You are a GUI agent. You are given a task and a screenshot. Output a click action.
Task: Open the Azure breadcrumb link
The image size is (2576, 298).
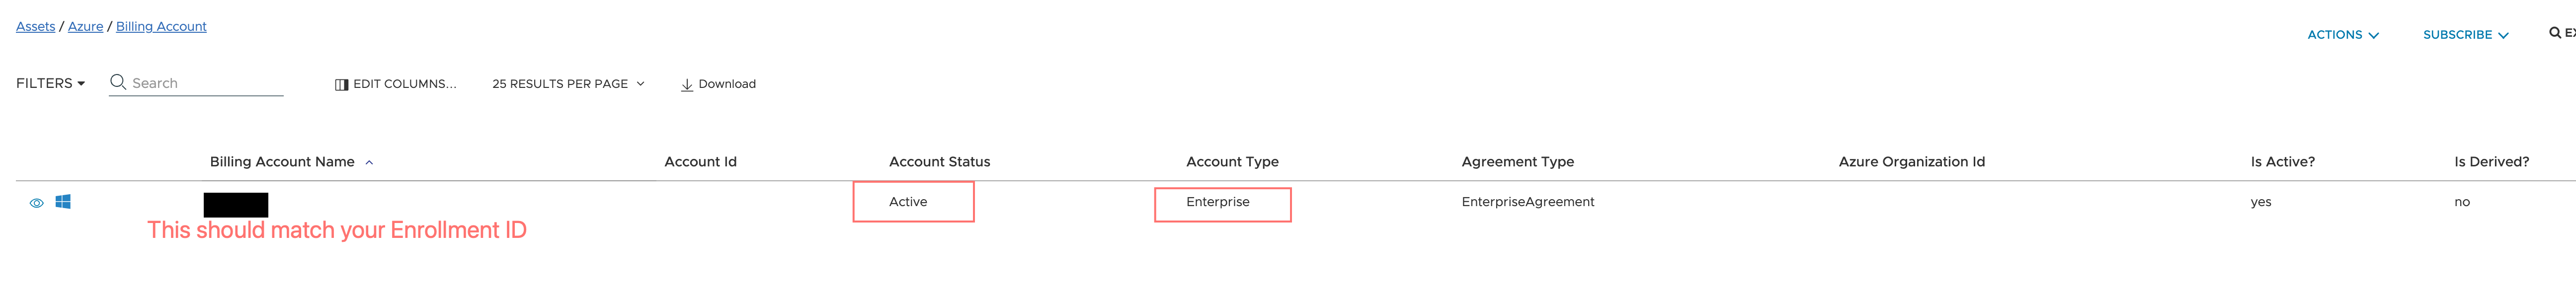(85, 26)
